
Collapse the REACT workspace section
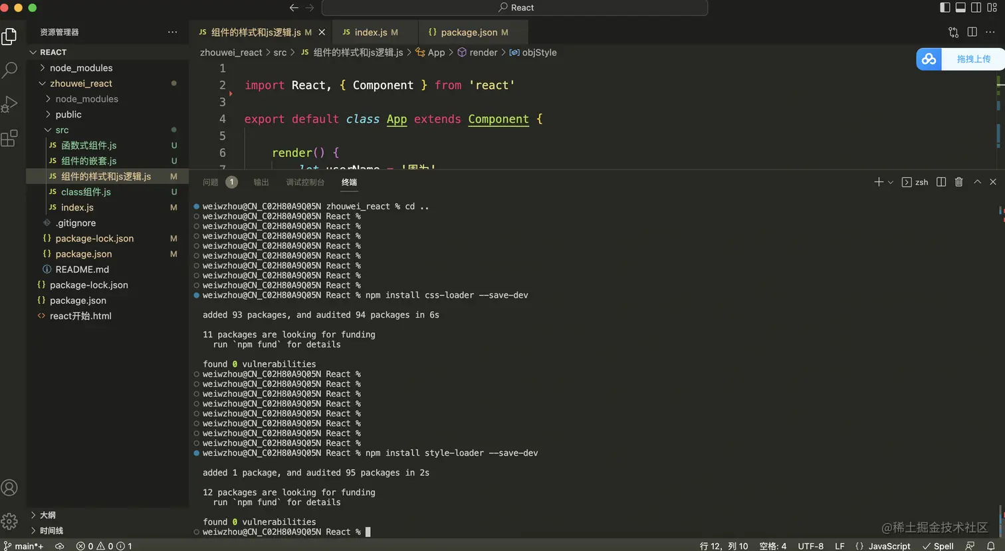(33, 52)
